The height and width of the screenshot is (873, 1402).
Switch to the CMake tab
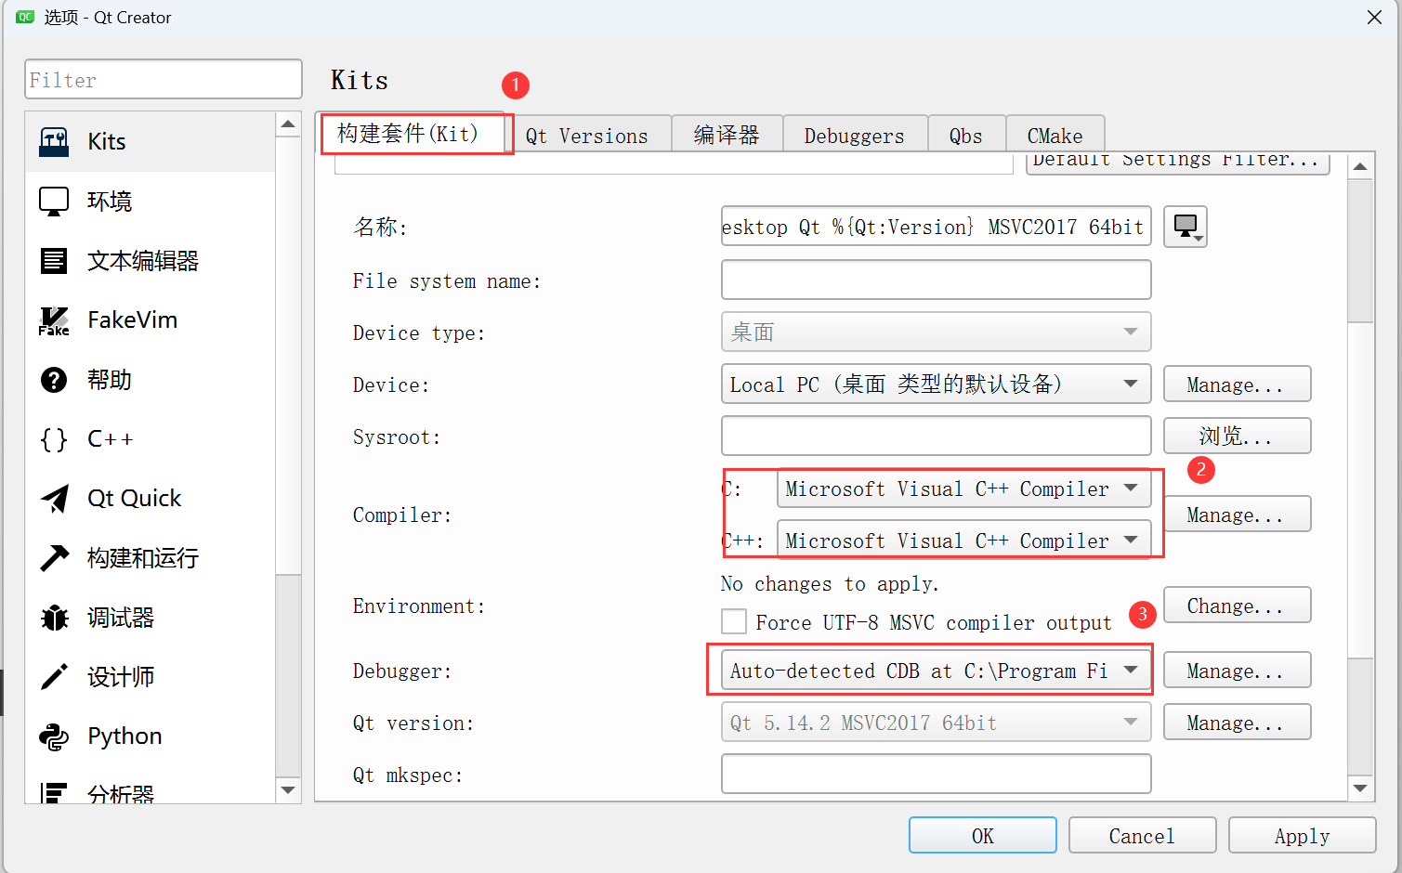(1055, 136)
